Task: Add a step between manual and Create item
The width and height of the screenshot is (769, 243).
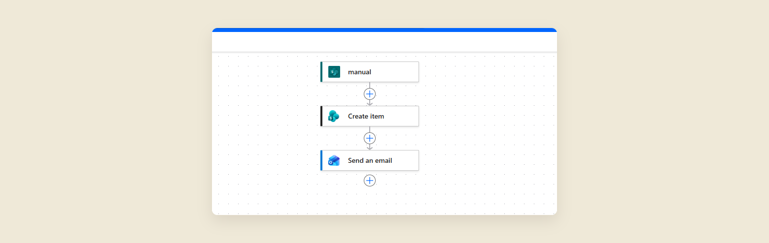Action: click(370, 94)
